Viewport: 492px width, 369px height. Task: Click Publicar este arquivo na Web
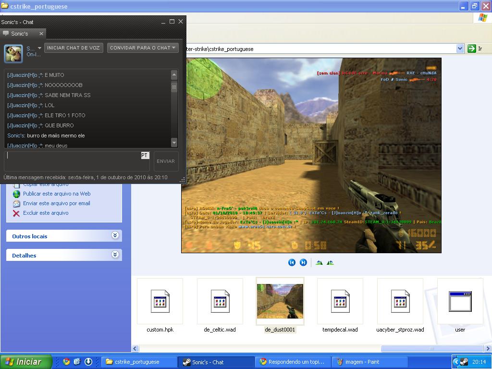pos(57,194)
